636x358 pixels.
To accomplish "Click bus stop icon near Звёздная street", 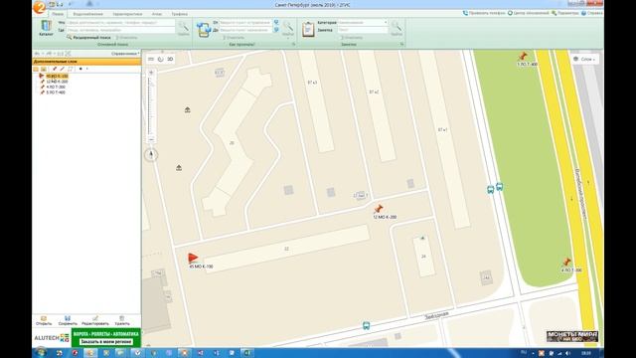I will [366, 325].
